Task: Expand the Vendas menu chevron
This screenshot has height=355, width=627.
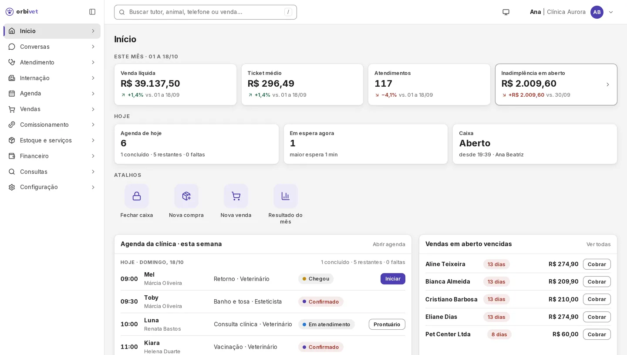Action: click(x=93, y=109)
